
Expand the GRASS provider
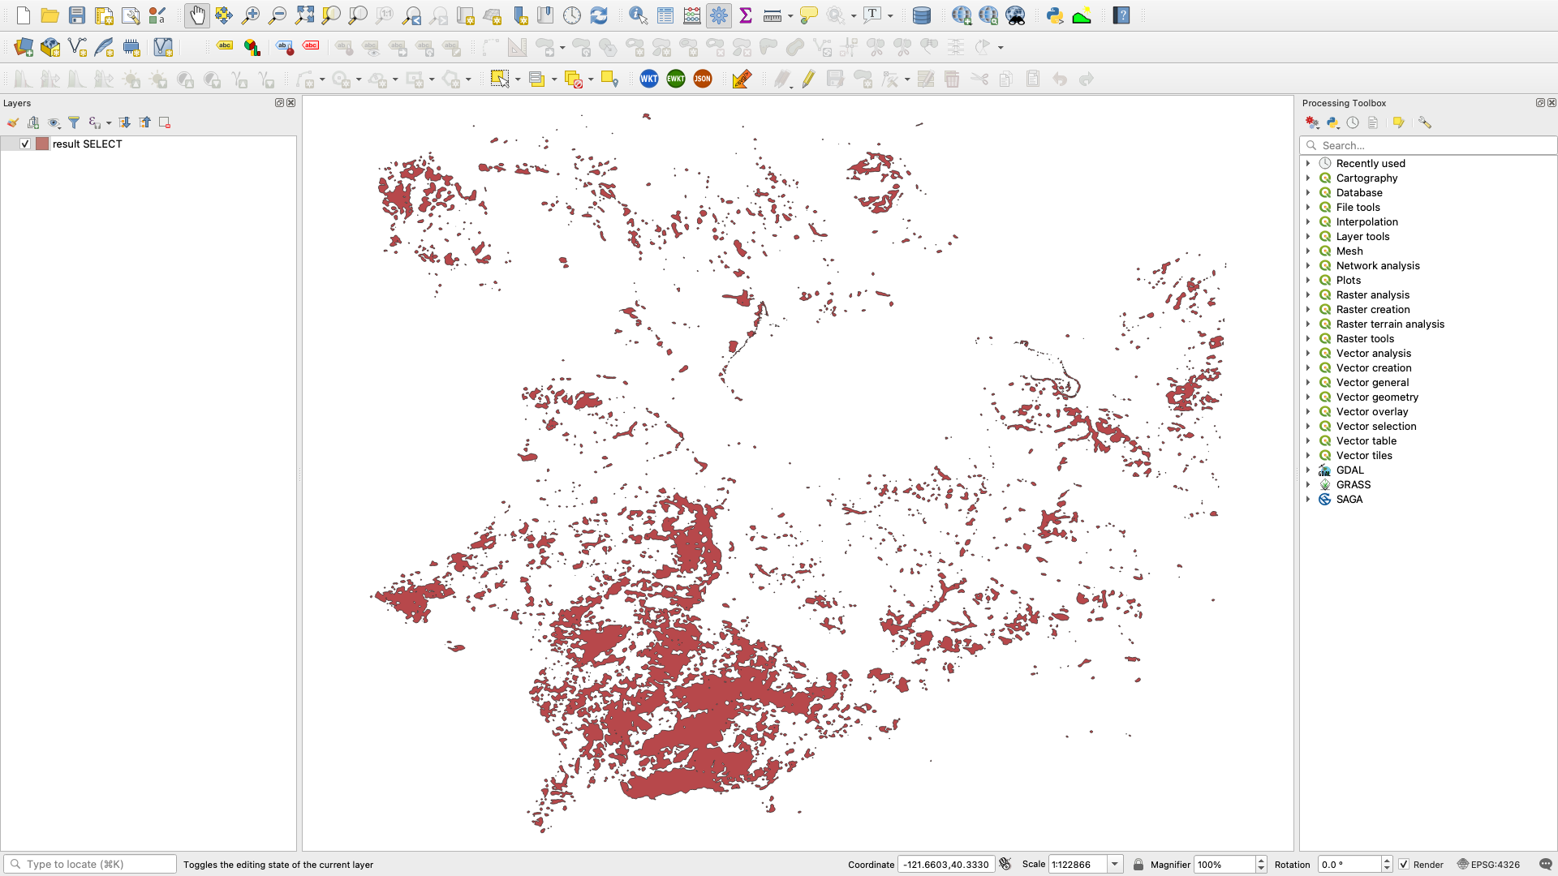click(1308, 484)
